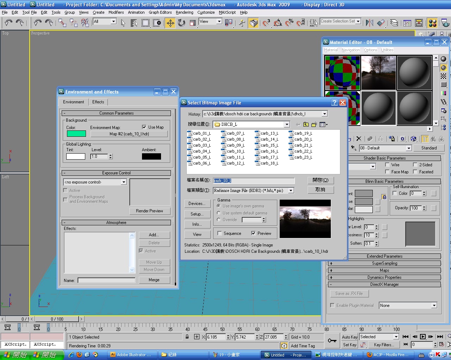Screen dimensions: 451x360
Task: Open Select by Name tool
Action: [x=134, y=23]
